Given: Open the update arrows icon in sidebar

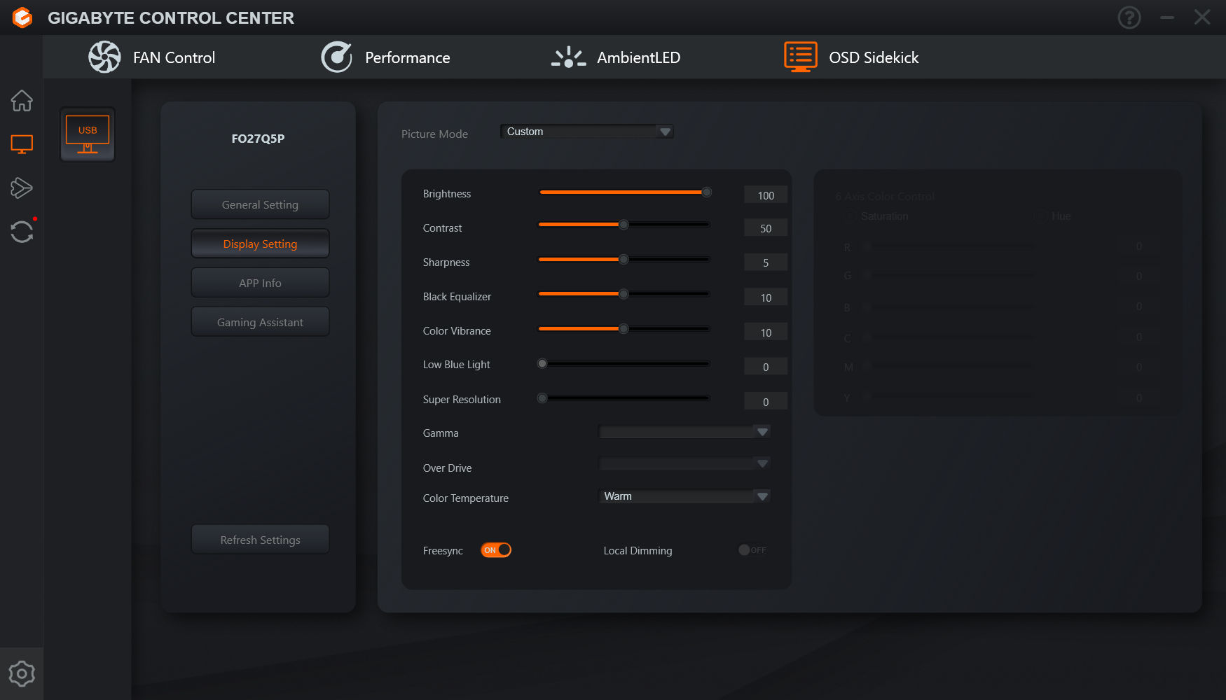Looking at the screenshot, I should coord(22,232).
